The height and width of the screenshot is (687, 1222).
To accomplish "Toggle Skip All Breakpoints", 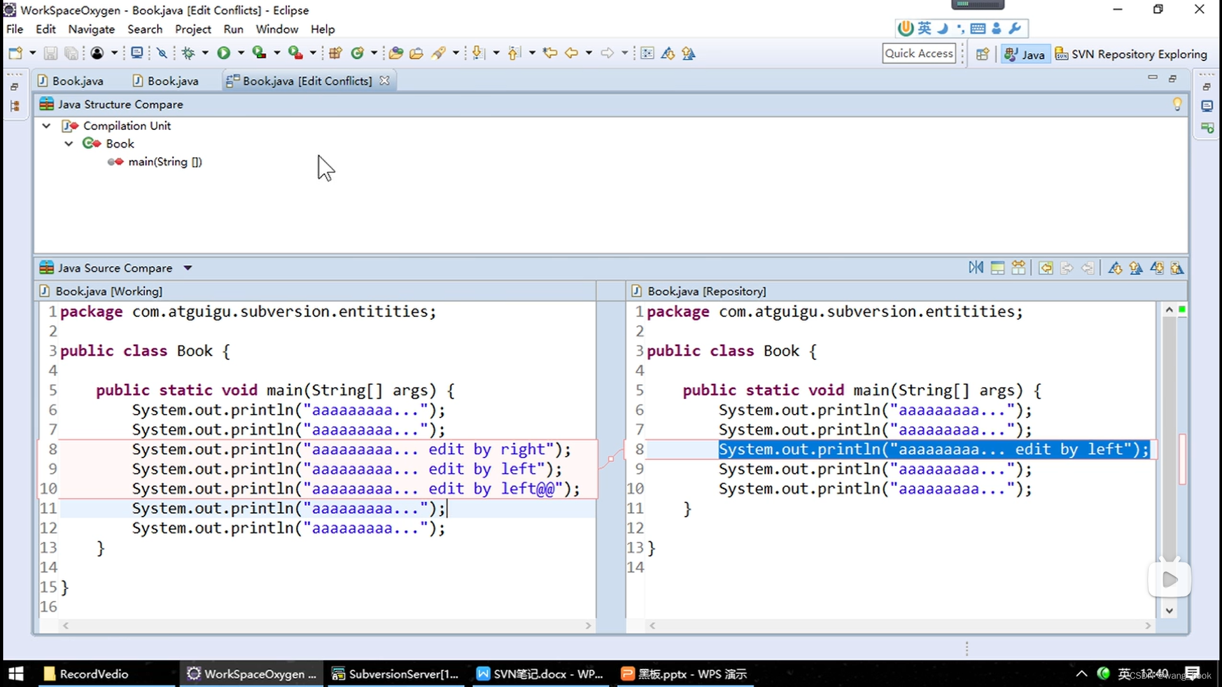I will click(x=162, y=53).
